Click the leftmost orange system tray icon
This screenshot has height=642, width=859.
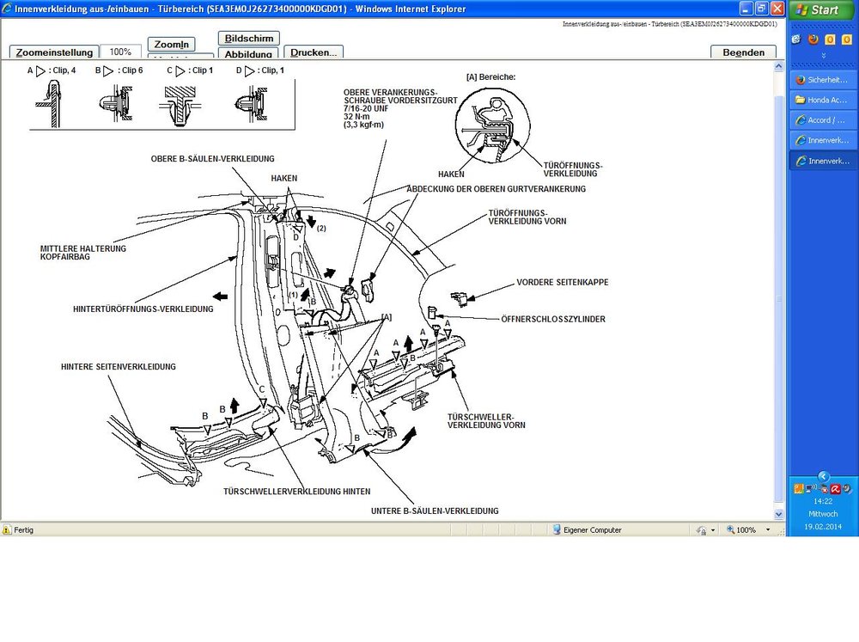coord(798,488)
